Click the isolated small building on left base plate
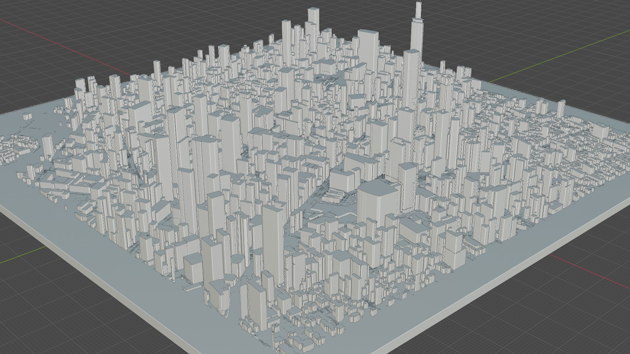The image size is (630, 354). click(27, 116)
